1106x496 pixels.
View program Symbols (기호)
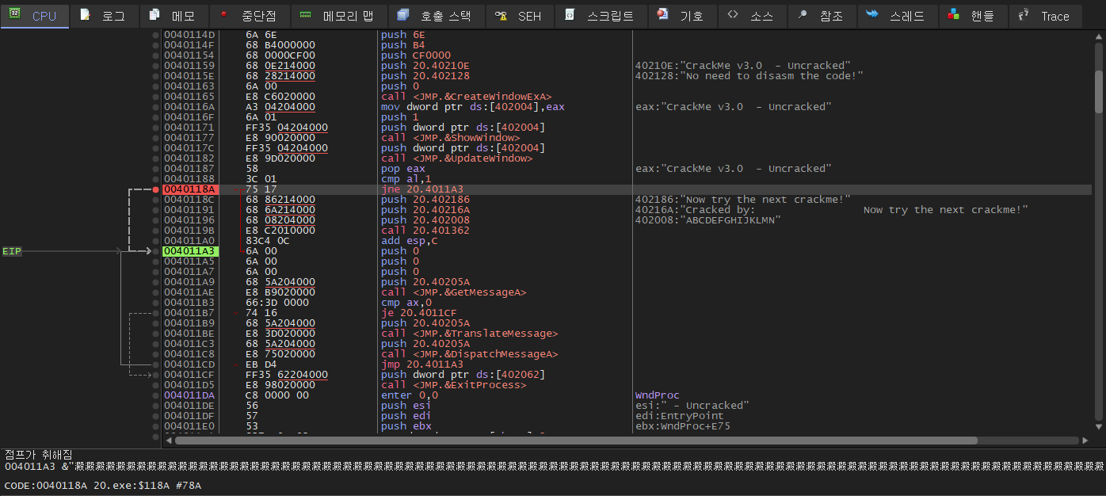tap(681, 15)
